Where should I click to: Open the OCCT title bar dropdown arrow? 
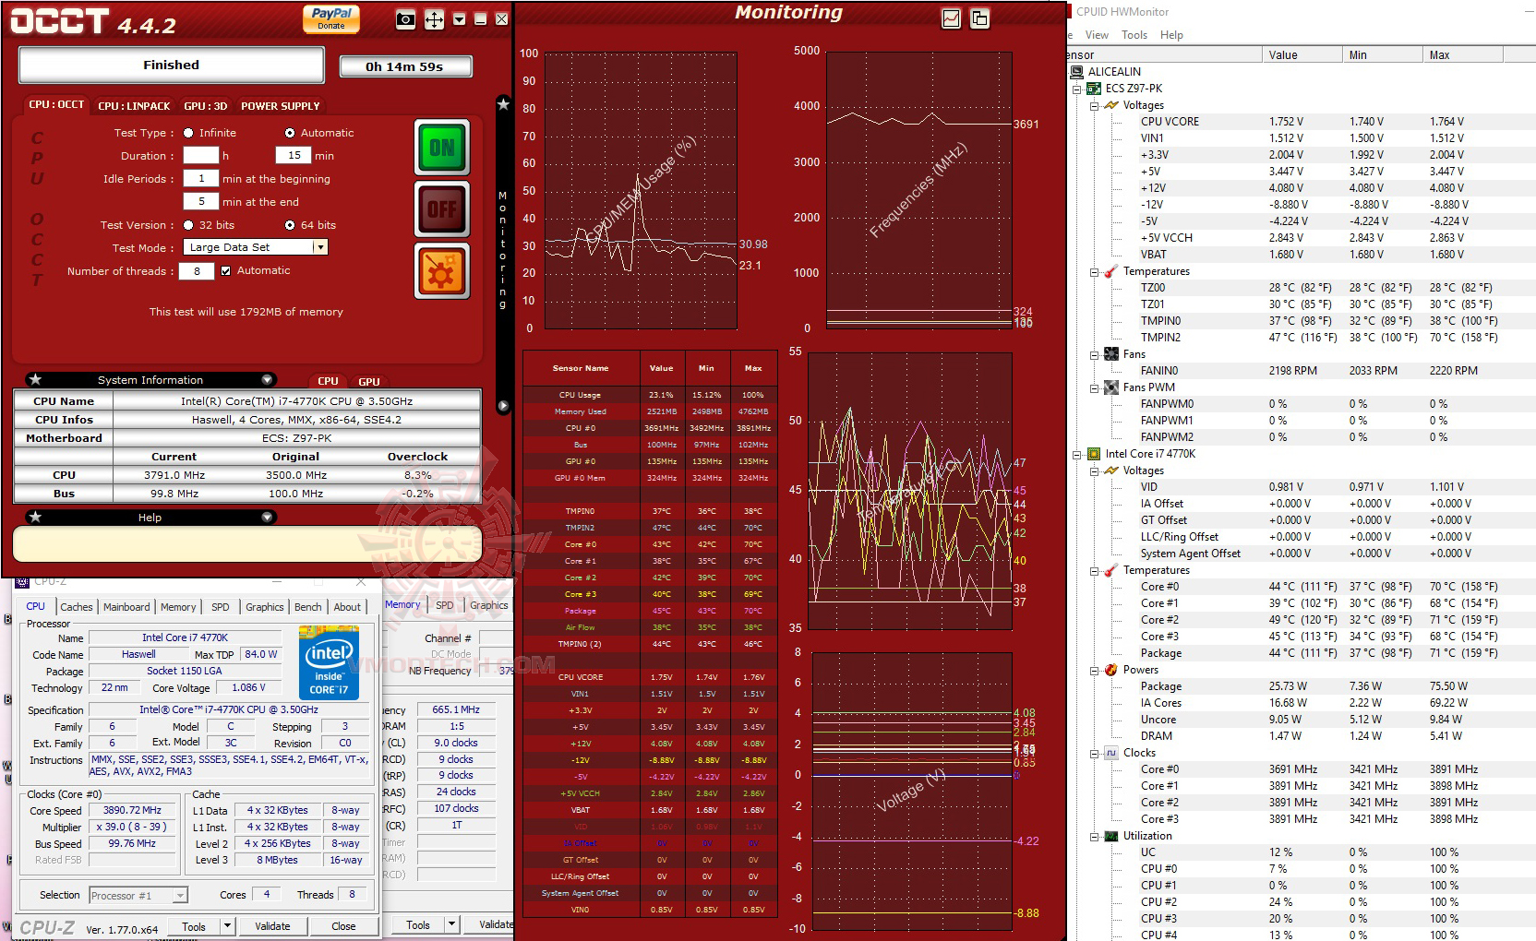click(x=459, y=19)
